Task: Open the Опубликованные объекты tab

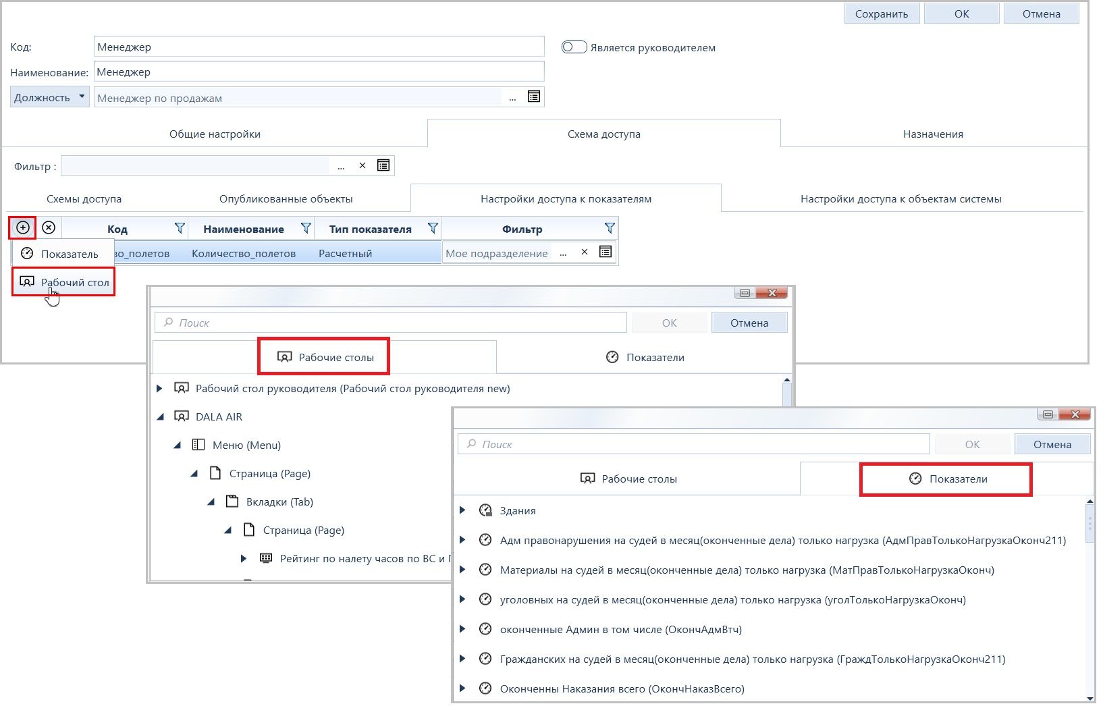Action: [286, 198]
